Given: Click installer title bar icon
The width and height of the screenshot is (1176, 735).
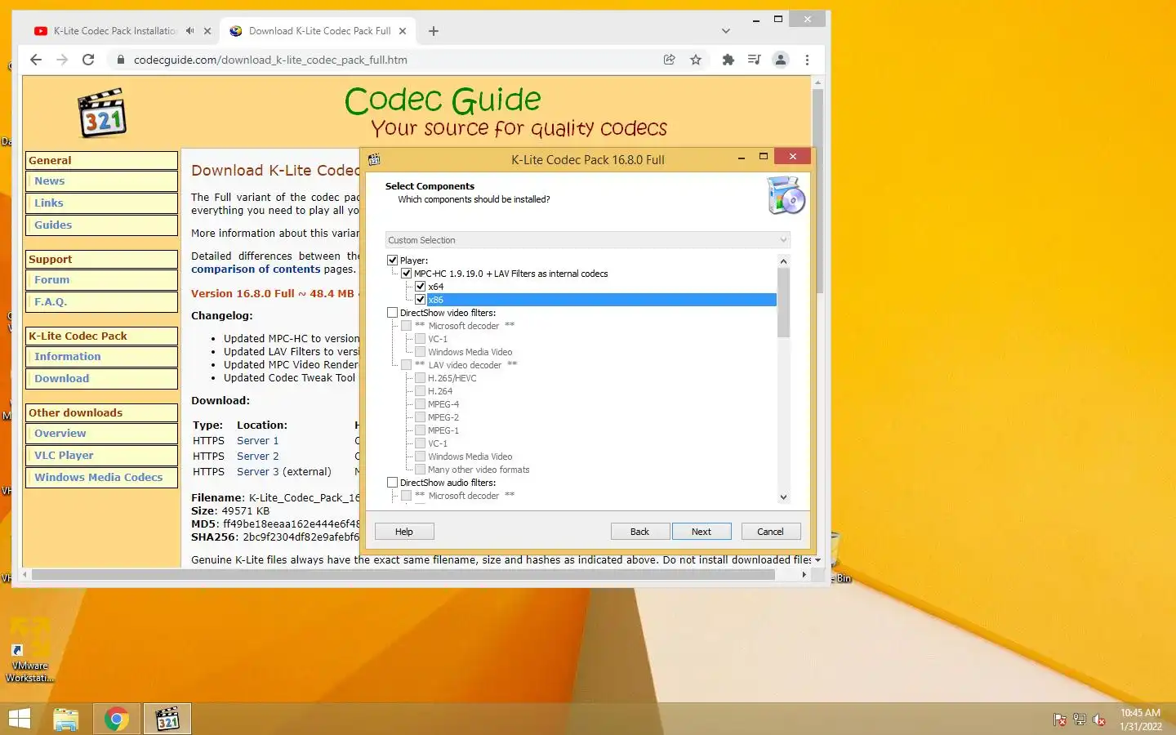Looking at the screenshot, I should tap(374, 159).
